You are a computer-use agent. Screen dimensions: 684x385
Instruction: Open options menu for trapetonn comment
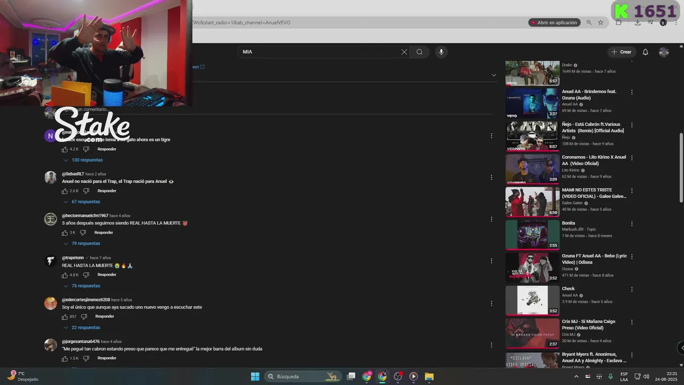coord(491,261)
